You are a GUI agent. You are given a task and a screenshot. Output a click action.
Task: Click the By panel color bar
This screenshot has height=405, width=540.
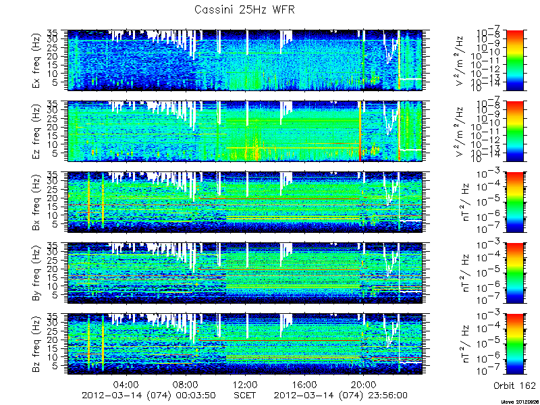click(515, 273)
